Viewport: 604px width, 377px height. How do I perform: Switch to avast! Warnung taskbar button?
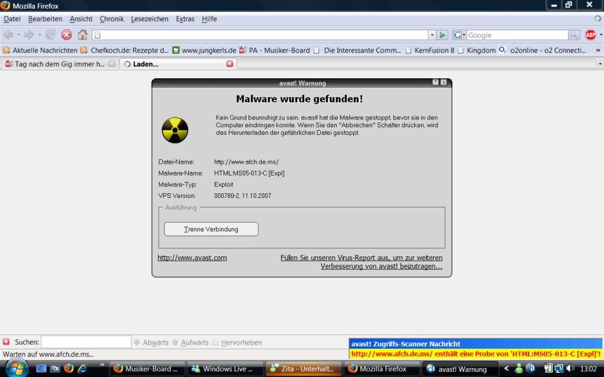coord(460,369)
